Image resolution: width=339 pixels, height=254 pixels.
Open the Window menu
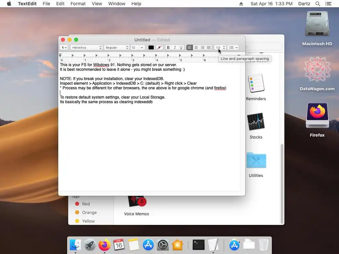coord(117,4)
